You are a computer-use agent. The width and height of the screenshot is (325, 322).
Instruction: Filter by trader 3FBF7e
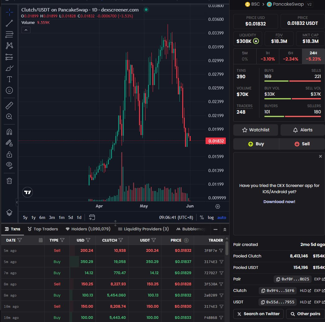[x=221, y=251]
